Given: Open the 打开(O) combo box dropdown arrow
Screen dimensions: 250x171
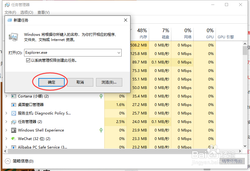Looking at the screenshot, I should pos(119,53).
